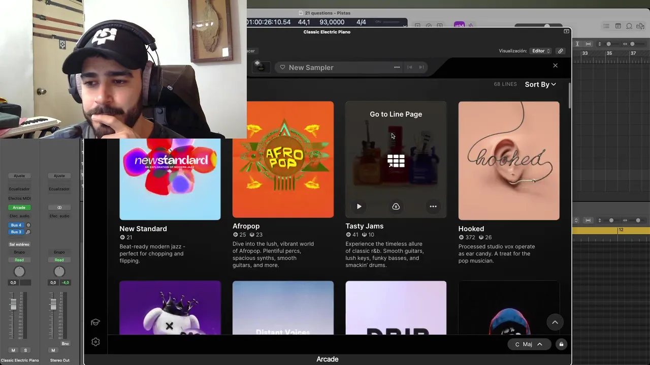Jump back to top with the up-arrow button
Screen dimensions: 650x365
click(x=555, y=322)
